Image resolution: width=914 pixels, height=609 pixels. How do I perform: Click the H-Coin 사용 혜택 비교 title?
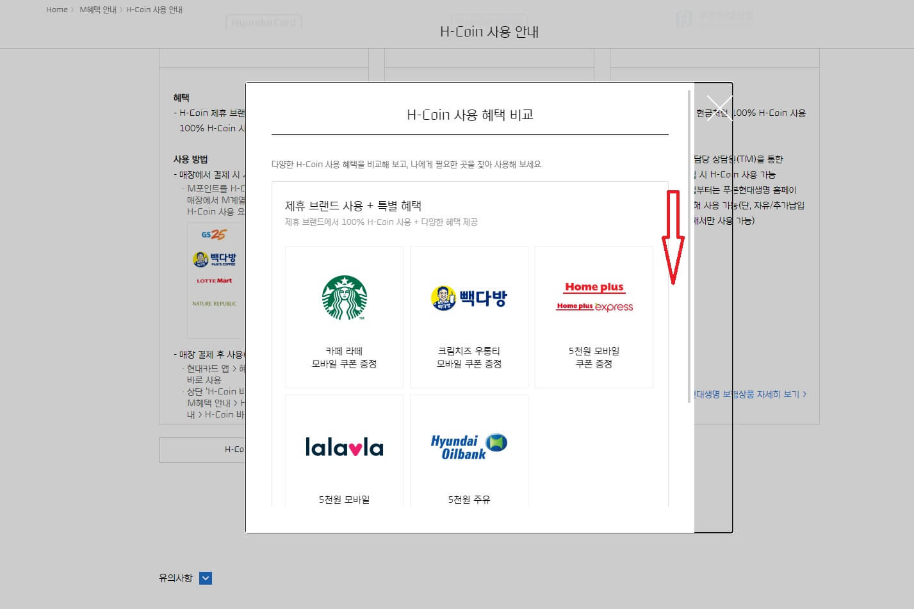[x=470, y=115]
